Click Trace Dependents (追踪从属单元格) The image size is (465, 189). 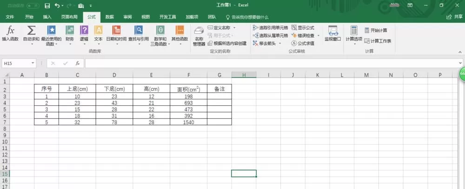click(270, 35)
